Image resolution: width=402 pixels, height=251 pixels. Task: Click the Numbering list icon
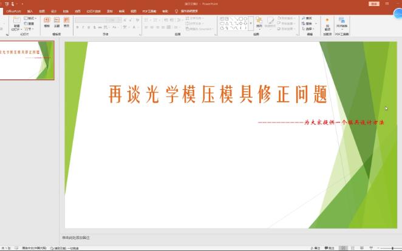156,20
